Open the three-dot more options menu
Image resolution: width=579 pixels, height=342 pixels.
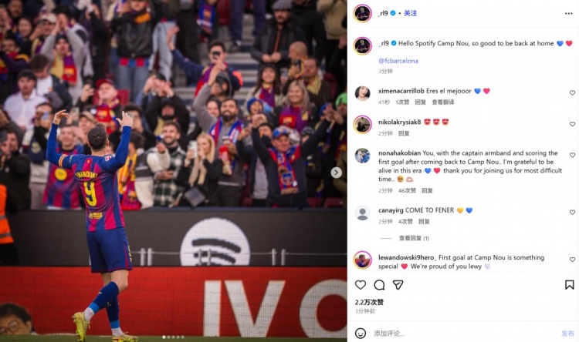pos(568,14)
